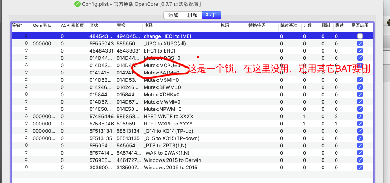Click the Config.plist document icon in title bar
The image size is (390, 183).
[77, 4]
